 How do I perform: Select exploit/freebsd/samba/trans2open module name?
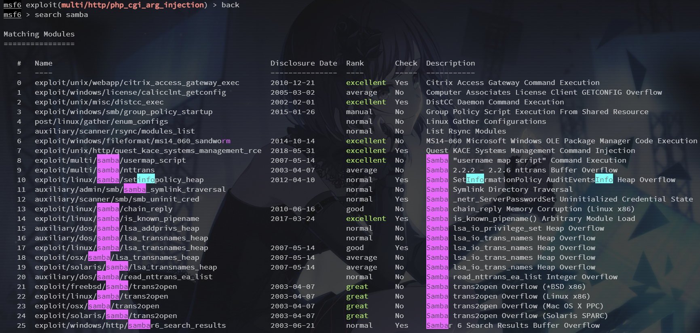(106, 286)
